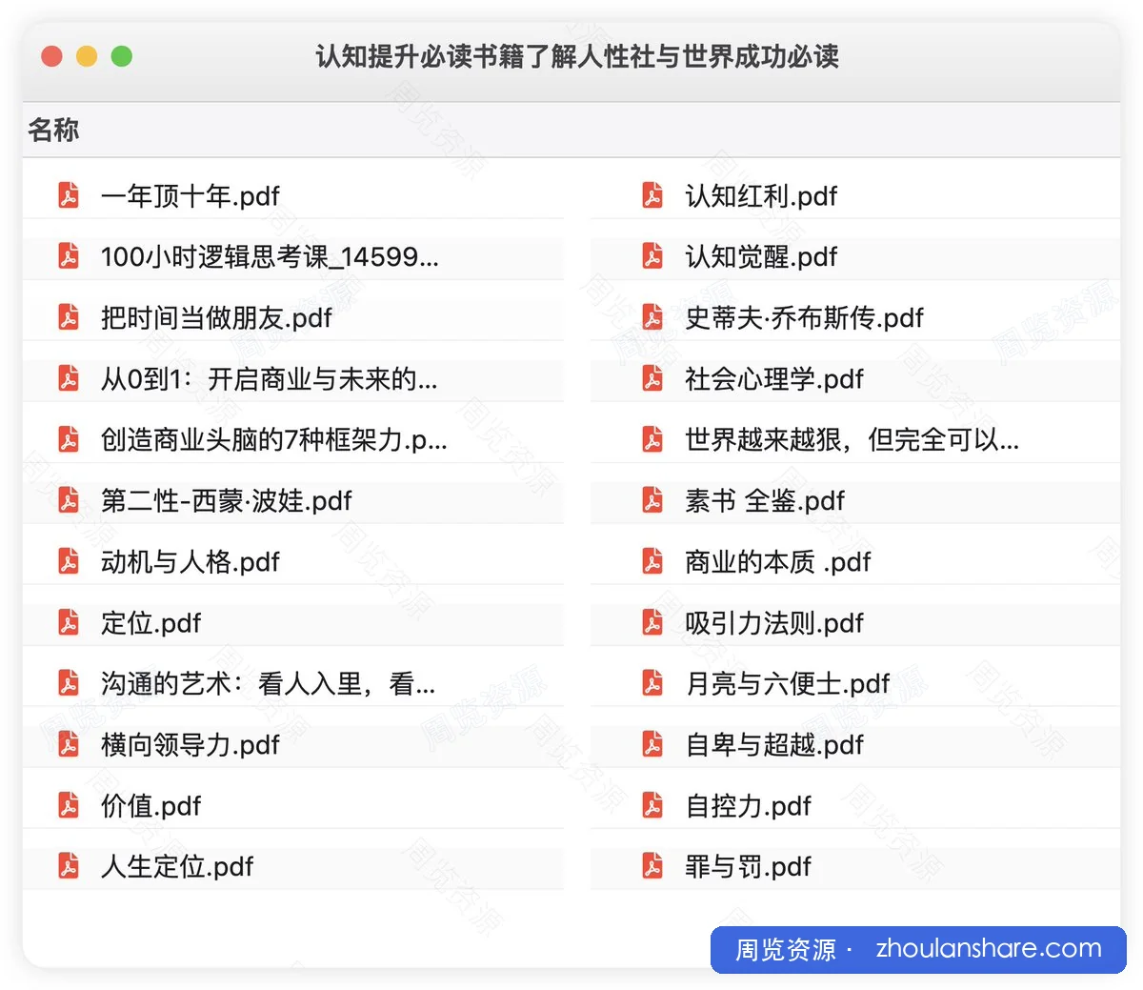The image size is (1143, 990).
Task: Select file name 人生定位.pdf
Action: tap(177, 867)
